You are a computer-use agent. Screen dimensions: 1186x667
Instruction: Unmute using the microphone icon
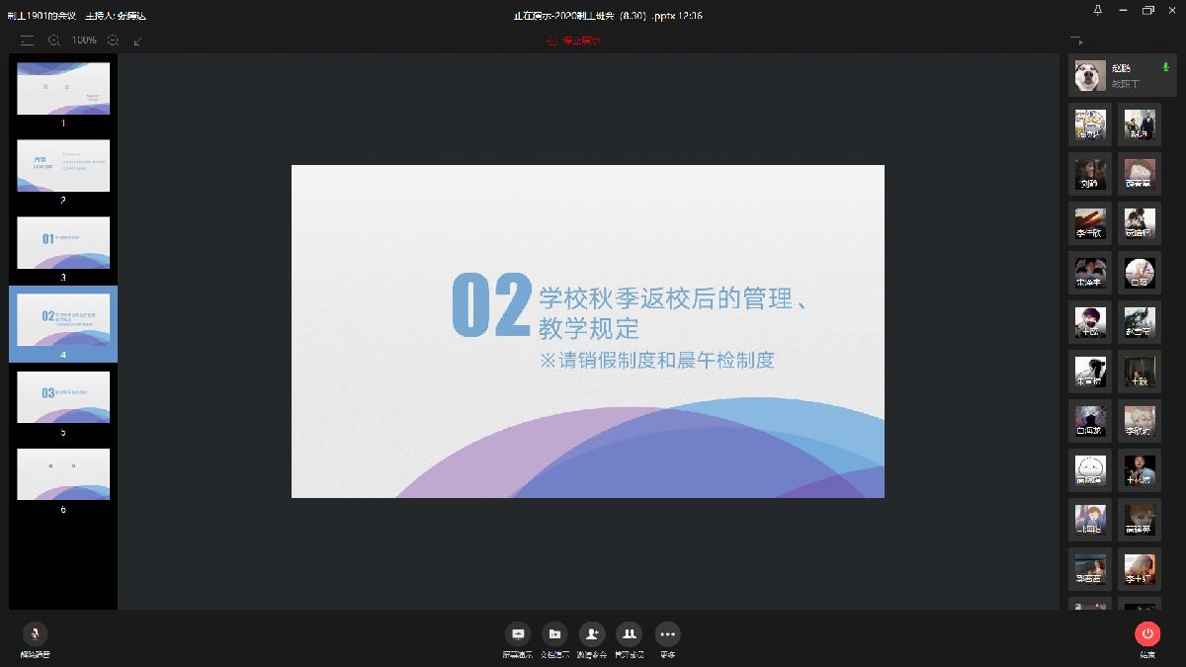[x=35, y=633]
